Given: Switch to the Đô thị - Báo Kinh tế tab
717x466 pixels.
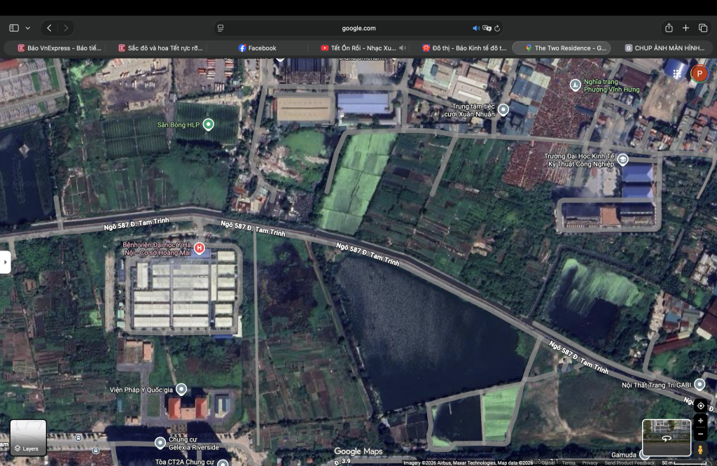Looking at the screenshot, I should [x=465, y=48].
